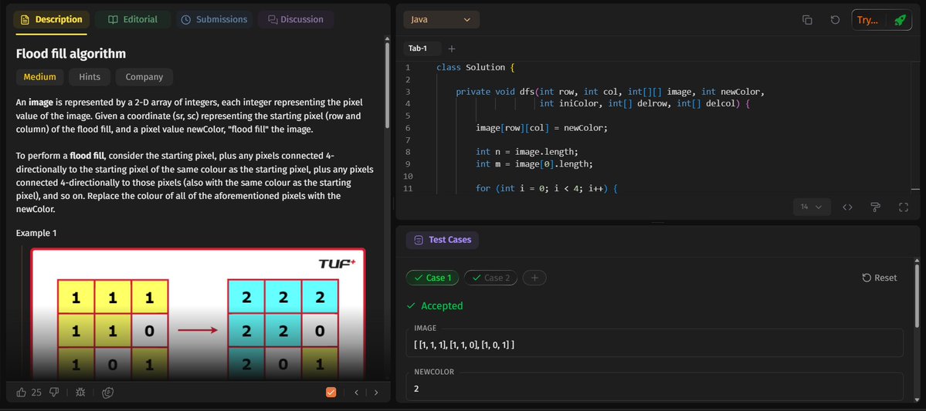Go to the previous problem arrow
Viewport: 926px width, 411px height.
tap(356, 392)
